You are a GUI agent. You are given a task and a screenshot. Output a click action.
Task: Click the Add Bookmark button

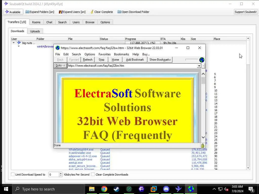point(135,60)
